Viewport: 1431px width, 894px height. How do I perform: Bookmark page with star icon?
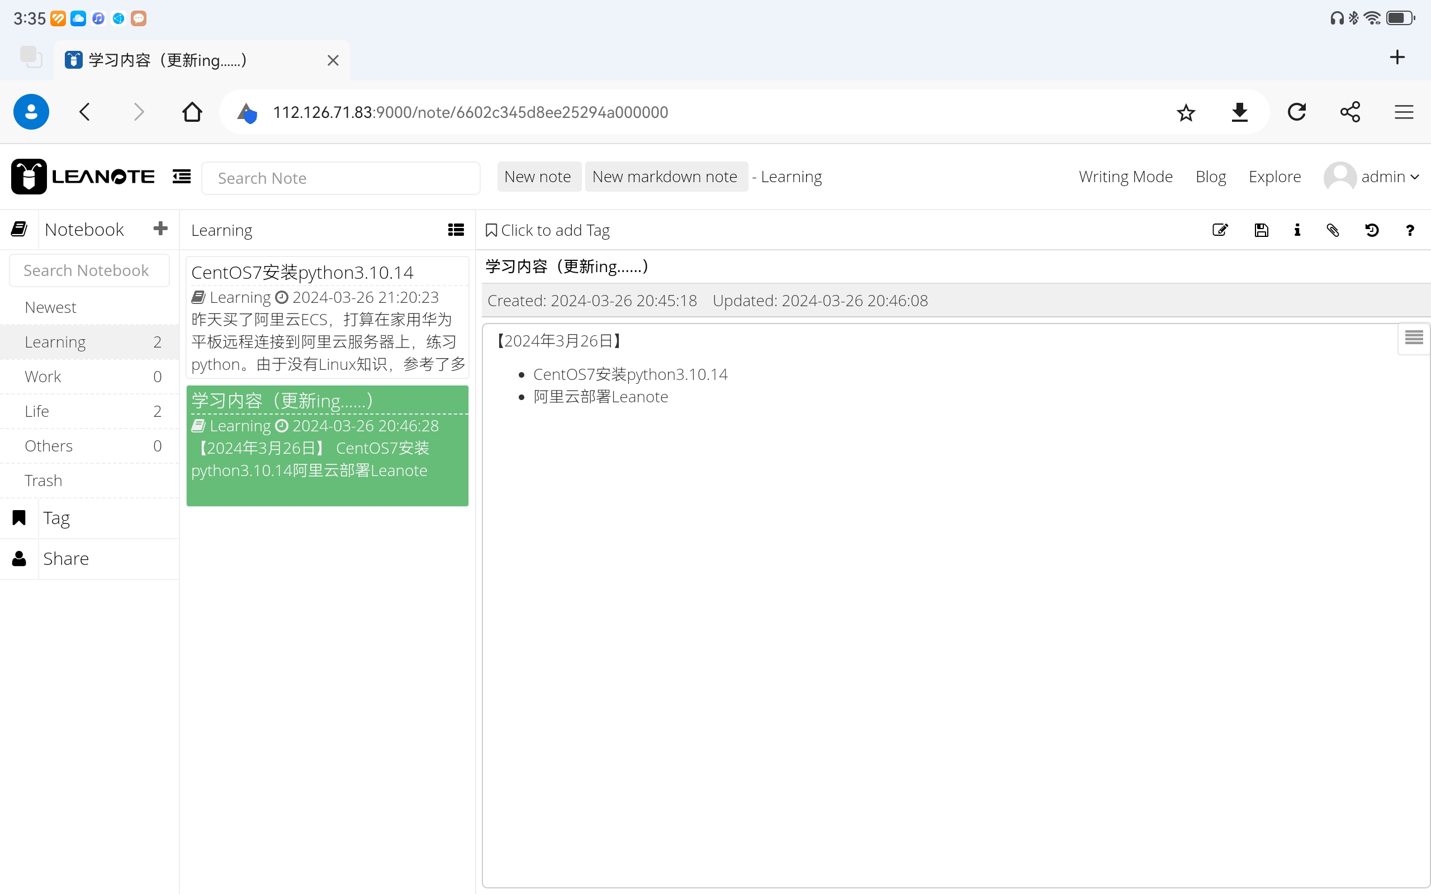[x=1186, y=112]
